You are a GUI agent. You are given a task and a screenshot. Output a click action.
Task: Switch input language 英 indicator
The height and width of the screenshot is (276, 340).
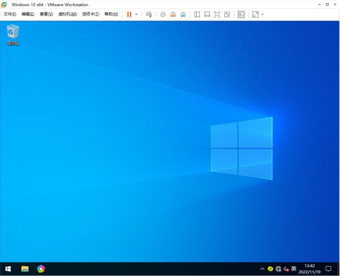[x=294, y=269]
